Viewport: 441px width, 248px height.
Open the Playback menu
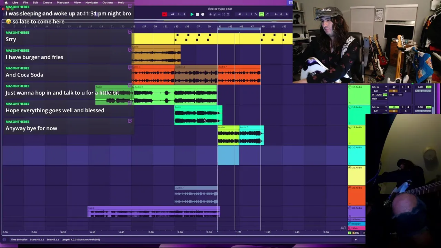click(x=63, y=2)
